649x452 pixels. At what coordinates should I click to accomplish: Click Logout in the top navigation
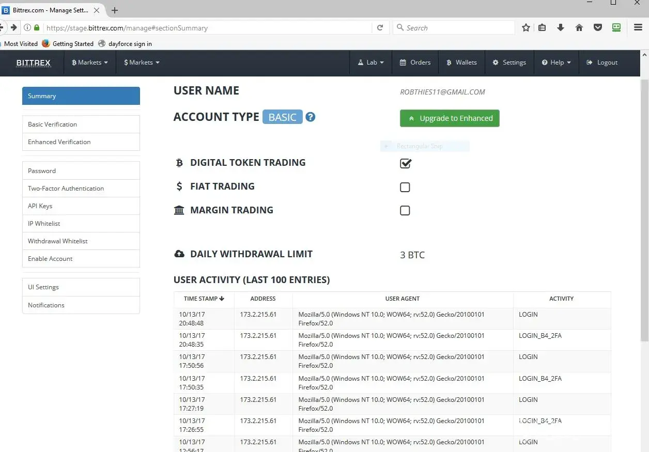coord(602,63)
